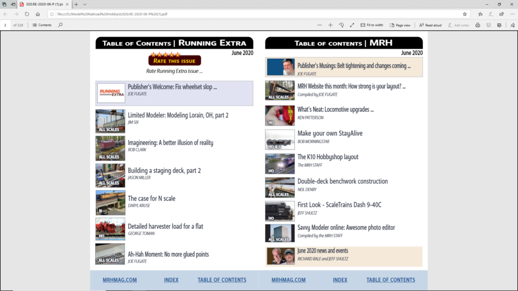Image resolution: width=518 pixels, height=291 pixels.
Task: Click TABLE OF CONTENTS link under Running Extra
Action: pyautogui.click(x=222, y=280)
